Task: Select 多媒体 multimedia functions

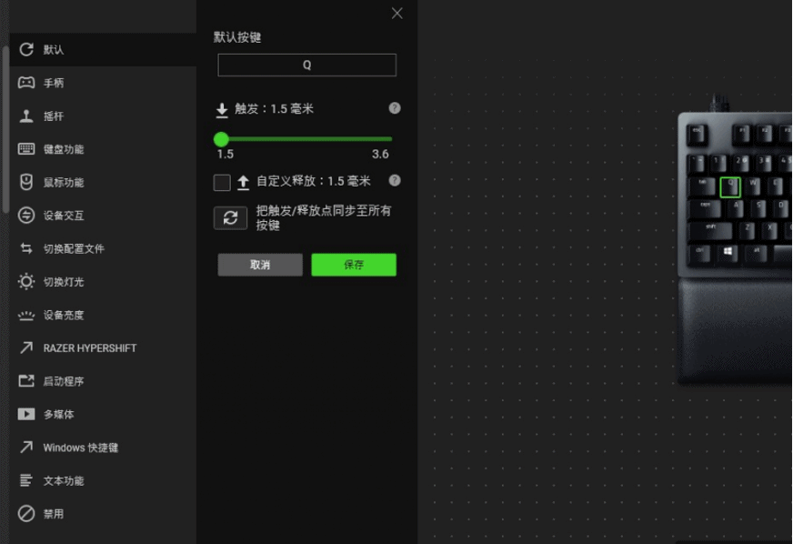Action: [56, 414]
